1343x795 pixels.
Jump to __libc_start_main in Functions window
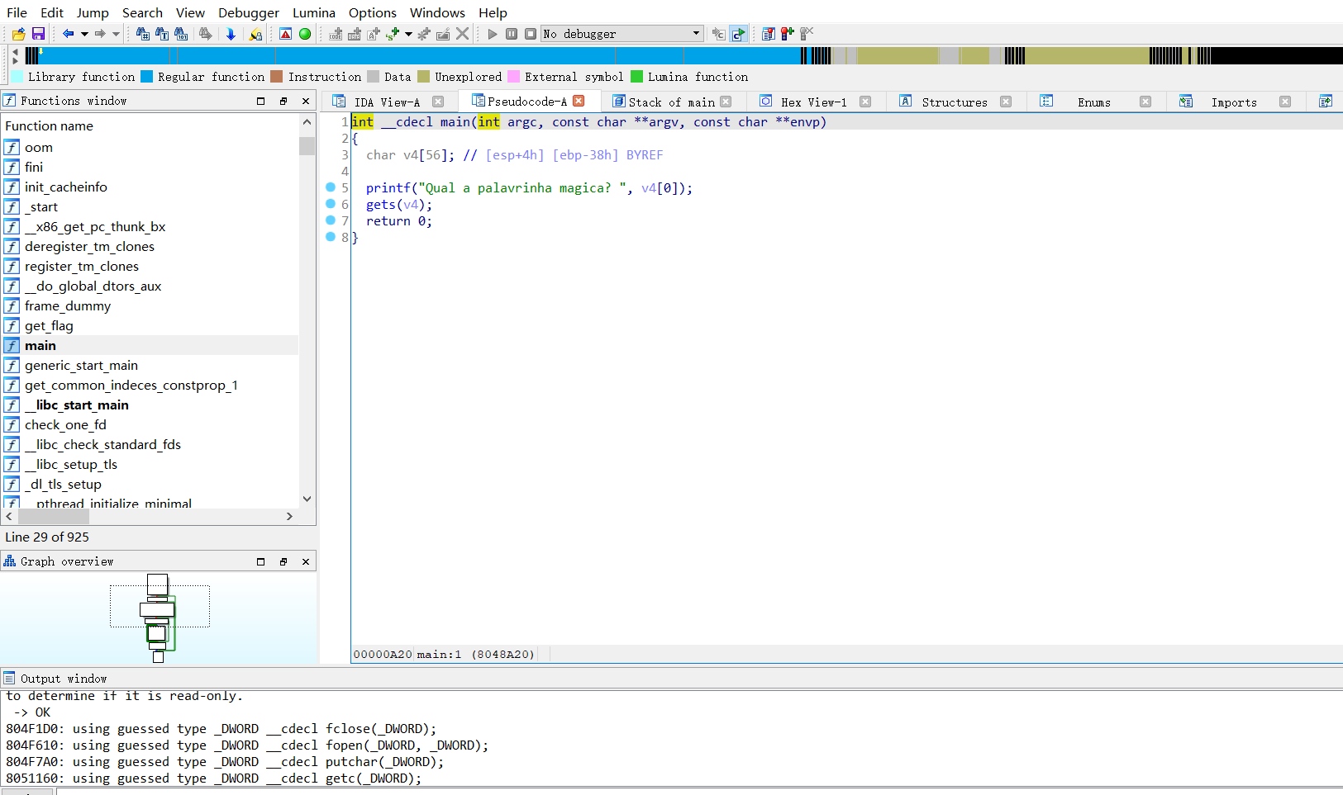tap(77, 405)
